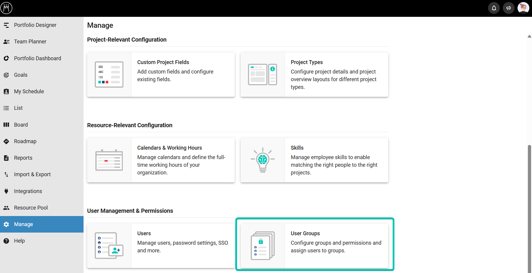Click the User Groups lock documents icon
Screen dimensions: 532x273
point(262,246)
